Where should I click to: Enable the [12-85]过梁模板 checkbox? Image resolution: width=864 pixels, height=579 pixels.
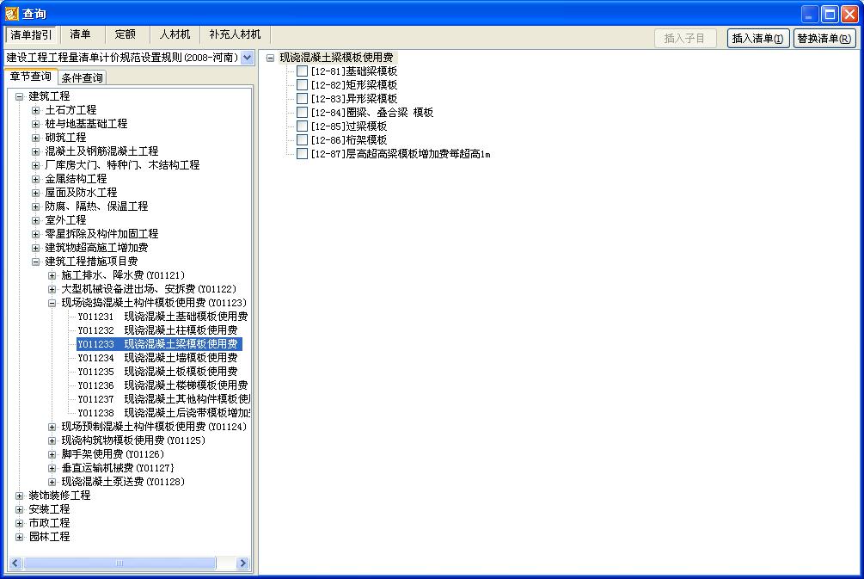[302, 126]
